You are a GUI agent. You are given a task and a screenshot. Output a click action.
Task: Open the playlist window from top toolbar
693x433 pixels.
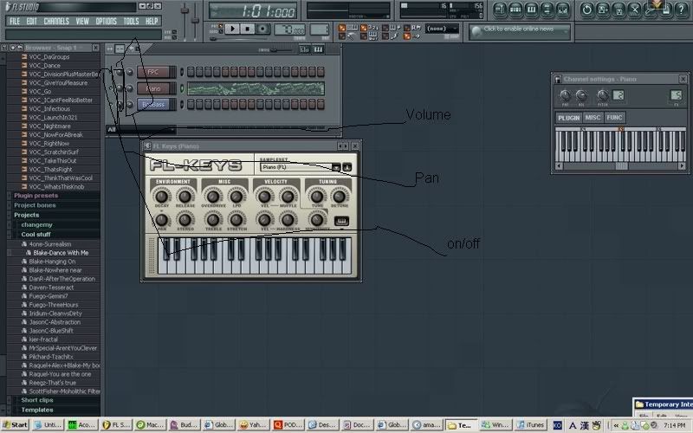coord(500,10)
